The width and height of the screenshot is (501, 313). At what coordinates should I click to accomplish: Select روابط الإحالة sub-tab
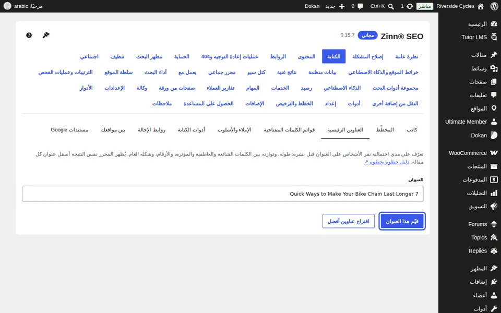(x=151, y=130)
